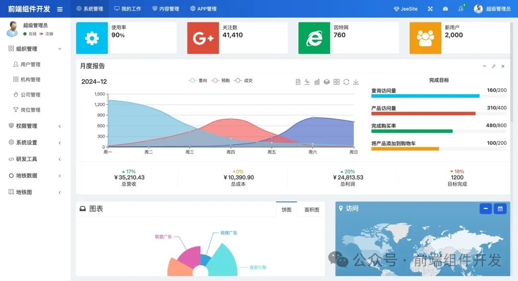
Task: Click the wrench settings icon on 月度报告 panel
Action: click(493, 67)
